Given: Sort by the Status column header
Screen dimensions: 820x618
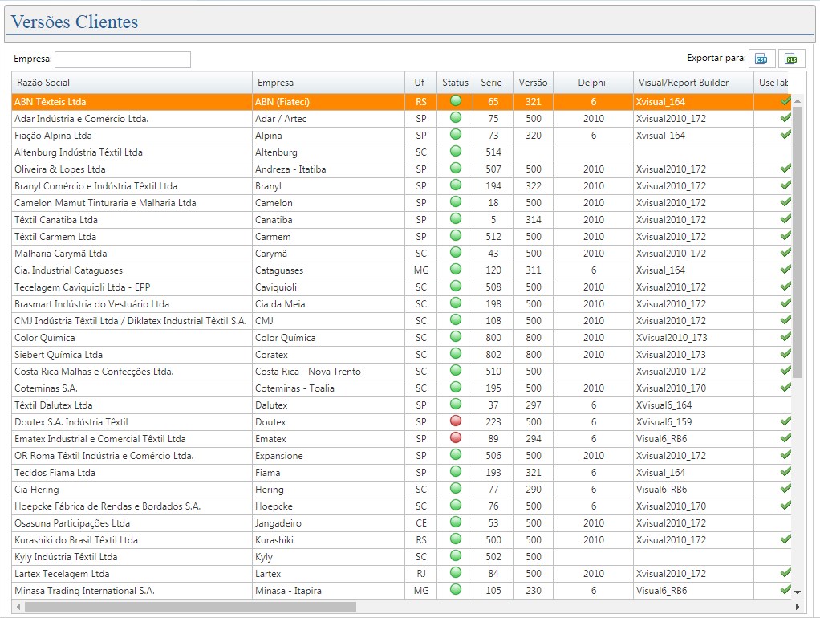Looking at the screenshot, I should click(455, 83).
